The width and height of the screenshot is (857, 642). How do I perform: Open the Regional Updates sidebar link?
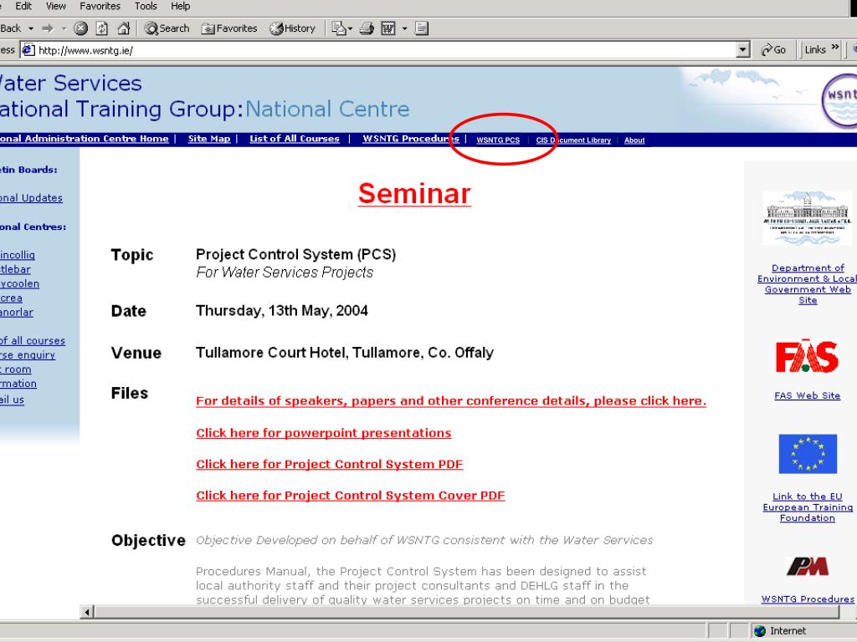[31, 198]
